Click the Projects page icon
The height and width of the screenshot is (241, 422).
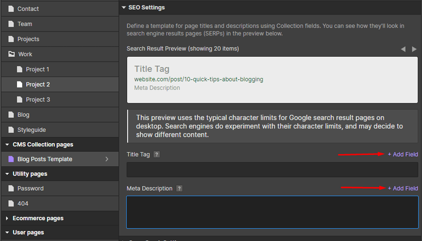pyautogui.click(x=11, y=39)
